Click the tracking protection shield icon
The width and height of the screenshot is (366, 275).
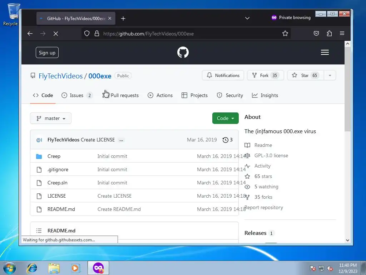point(87,34)
